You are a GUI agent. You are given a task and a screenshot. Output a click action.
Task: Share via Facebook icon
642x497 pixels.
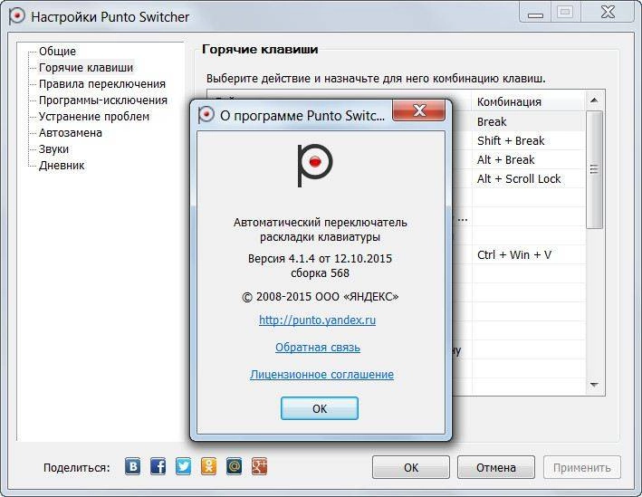(158, 466)
